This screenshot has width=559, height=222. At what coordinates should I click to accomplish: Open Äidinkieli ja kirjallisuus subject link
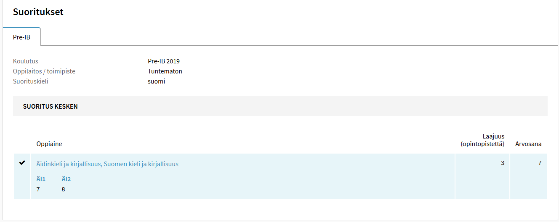click(x=107, y=164)
